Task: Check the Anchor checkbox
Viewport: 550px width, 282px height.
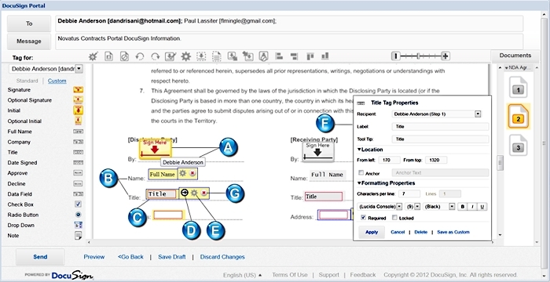Action: click(x=361, y=173)
